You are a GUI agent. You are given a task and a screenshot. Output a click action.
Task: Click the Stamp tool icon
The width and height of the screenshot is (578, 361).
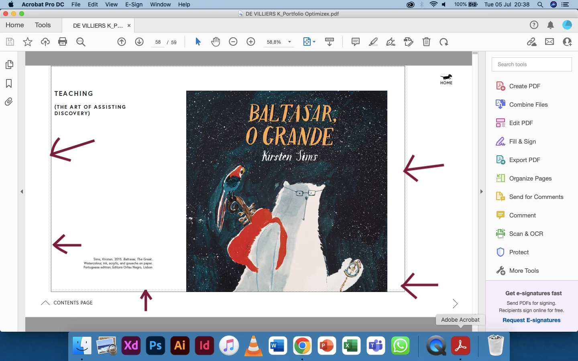[x=408, y=42]
